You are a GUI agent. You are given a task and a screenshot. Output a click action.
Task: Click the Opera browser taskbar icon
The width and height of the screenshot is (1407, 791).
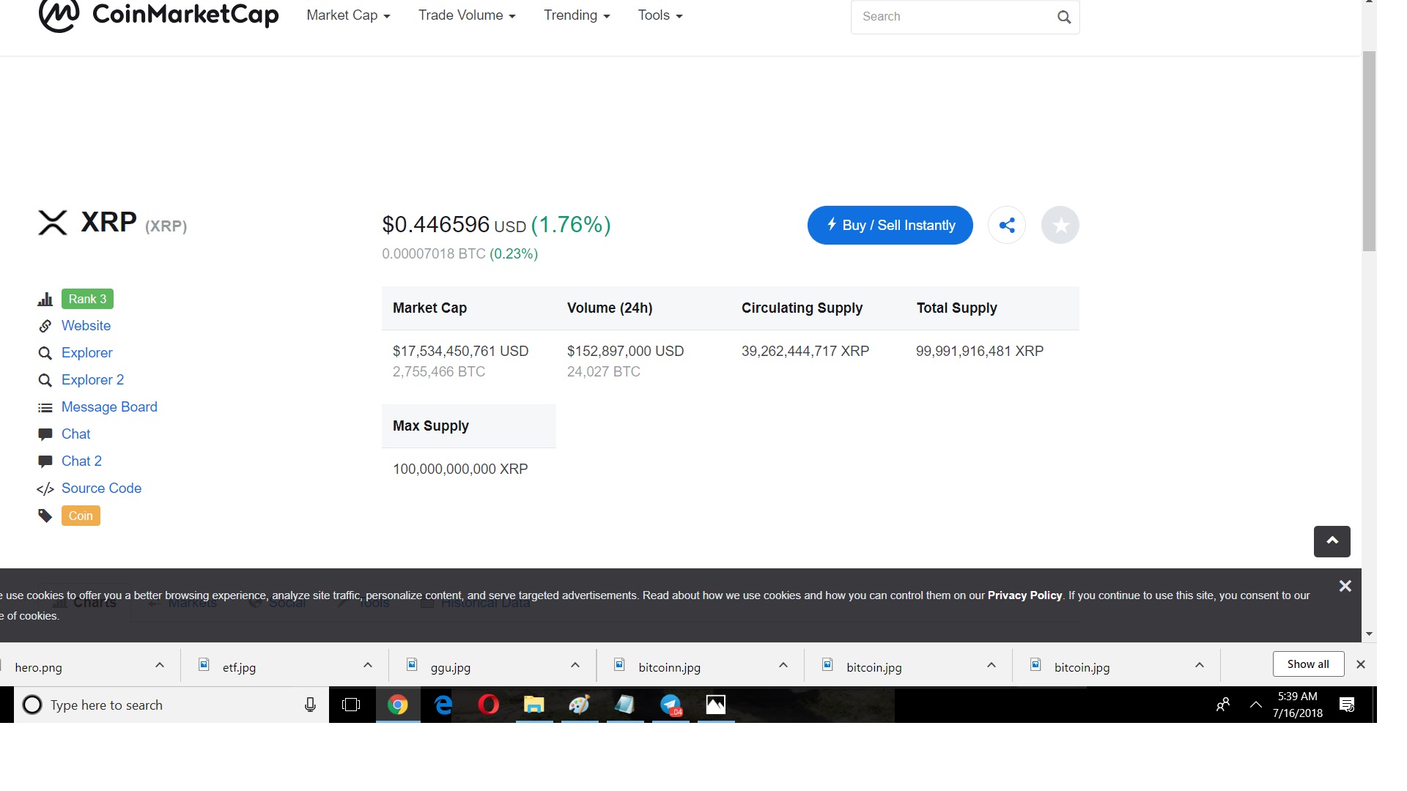coord(488,705)
